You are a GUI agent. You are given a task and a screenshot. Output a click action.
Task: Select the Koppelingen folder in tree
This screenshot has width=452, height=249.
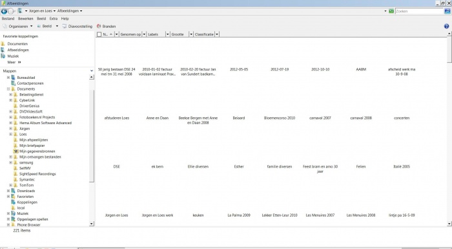[x=27, y=202]
